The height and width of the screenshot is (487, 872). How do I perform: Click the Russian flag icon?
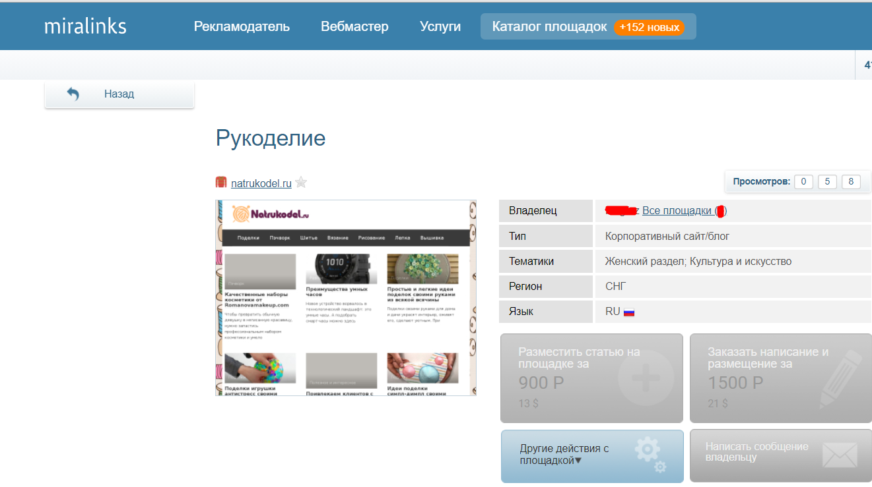(629, 312)
